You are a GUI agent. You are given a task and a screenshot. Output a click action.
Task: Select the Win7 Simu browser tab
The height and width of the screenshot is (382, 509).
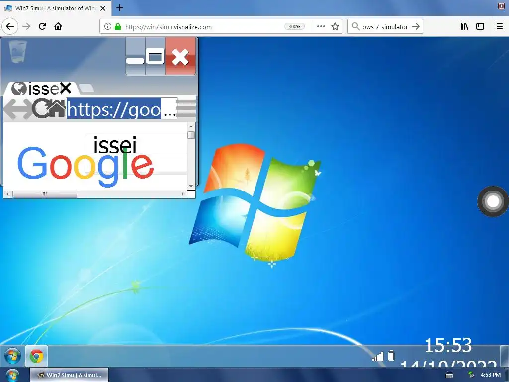click(56, 8)
